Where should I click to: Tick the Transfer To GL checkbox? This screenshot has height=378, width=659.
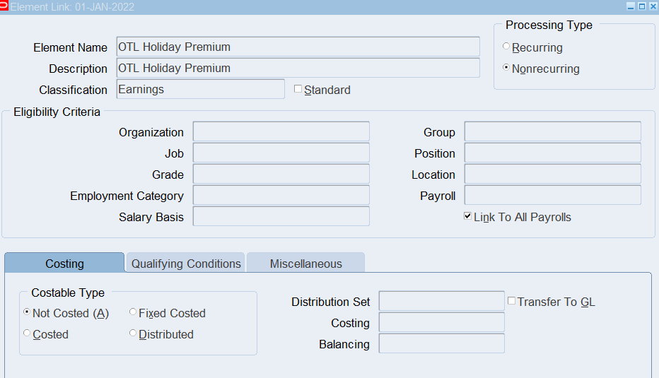[512, 301]
